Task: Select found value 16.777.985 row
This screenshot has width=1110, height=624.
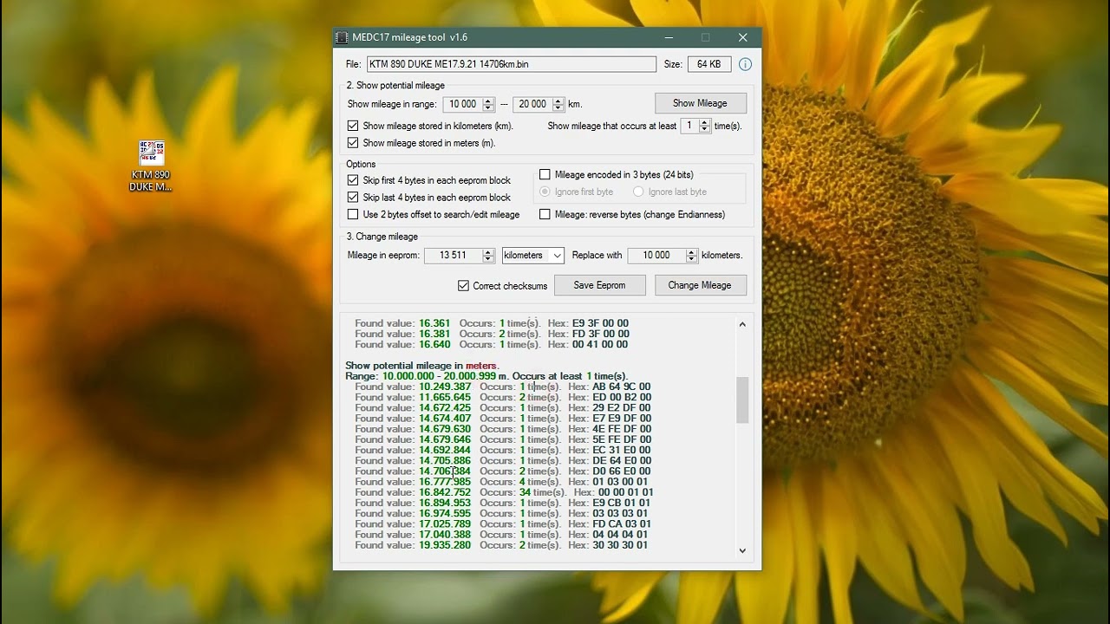Action: tap(503, 482)
